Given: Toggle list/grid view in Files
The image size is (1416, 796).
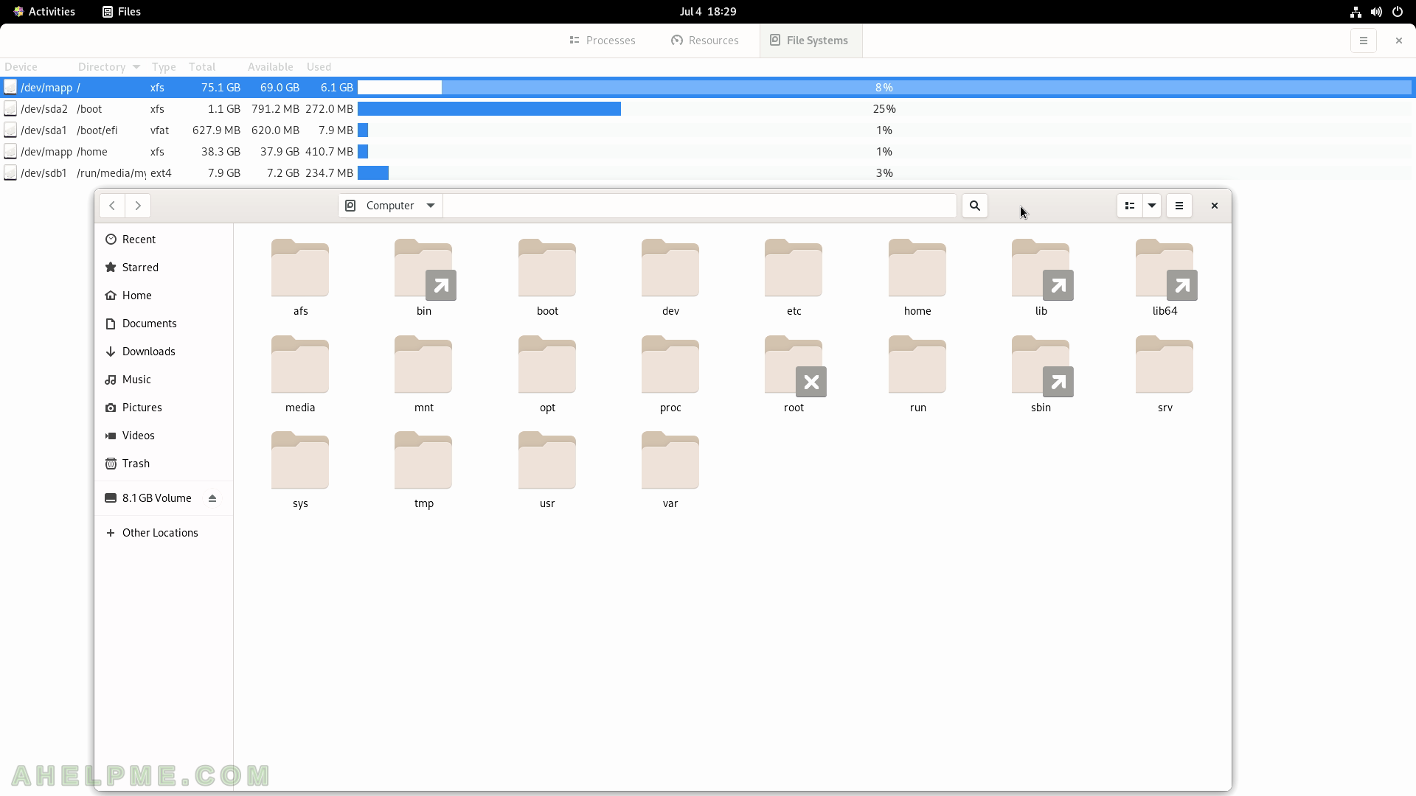Looking at the screenshot, I should click(1129, 206).
